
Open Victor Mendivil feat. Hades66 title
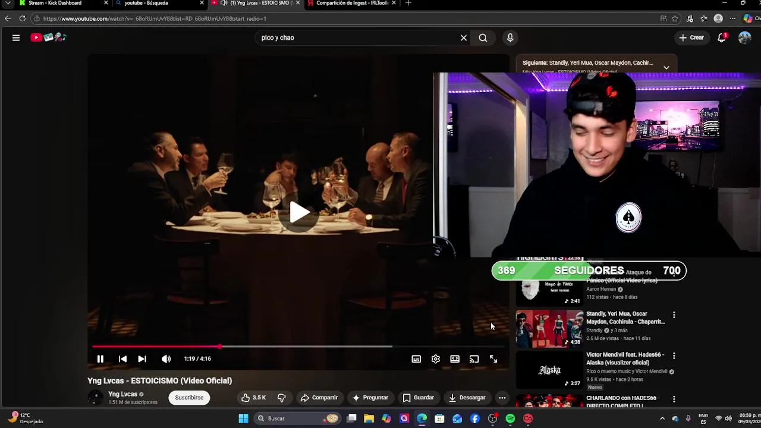627,358
